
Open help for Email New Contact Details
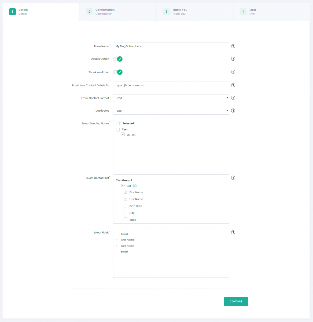[233, 85]
